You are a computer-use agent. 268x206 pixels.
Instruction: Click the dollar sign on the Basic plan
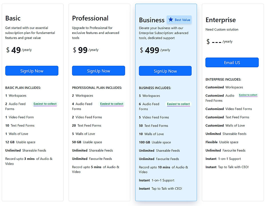[7, 50]
